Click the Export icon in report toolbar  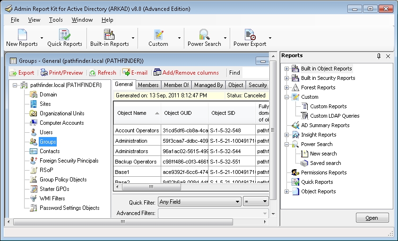13,73
